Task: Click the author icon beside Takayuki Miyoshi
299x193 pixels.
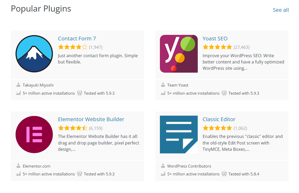Action: (18, 85)
